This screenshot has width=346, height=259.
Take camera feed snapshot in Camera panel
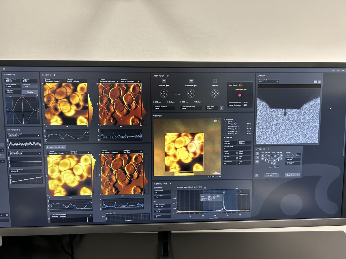click(x=315, y=82)
